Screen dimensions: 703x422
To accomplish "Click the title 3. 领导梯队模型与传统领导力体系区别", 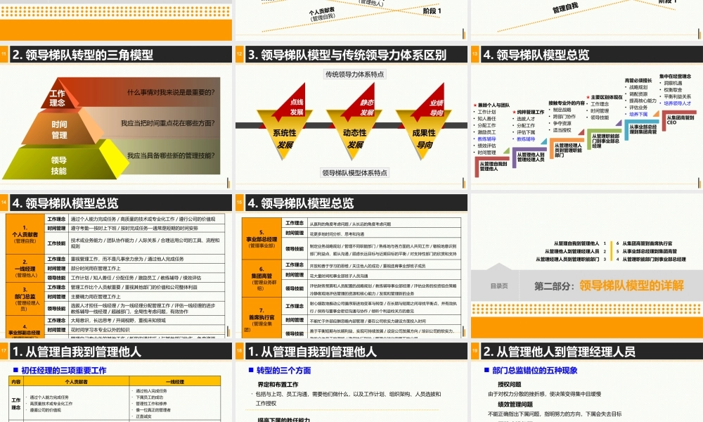I will pos(347,55).
